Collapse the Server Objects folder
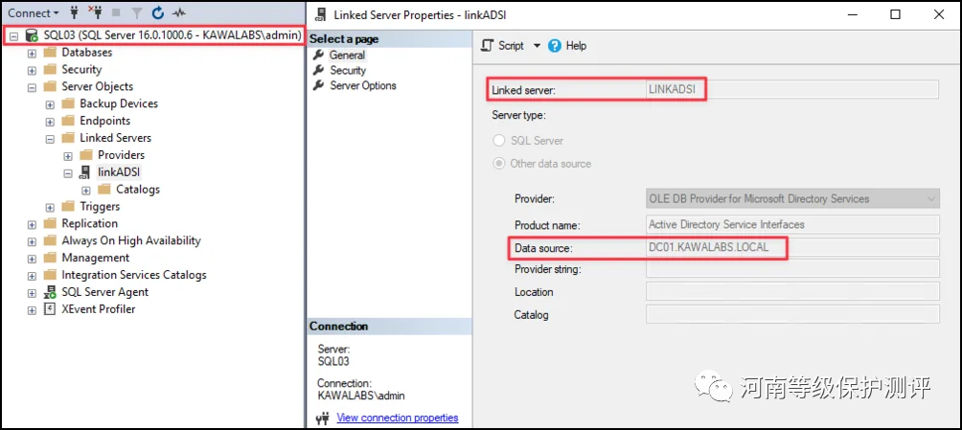Image resolution: width=962 pixels, height=430 pixels. [32, 88]
